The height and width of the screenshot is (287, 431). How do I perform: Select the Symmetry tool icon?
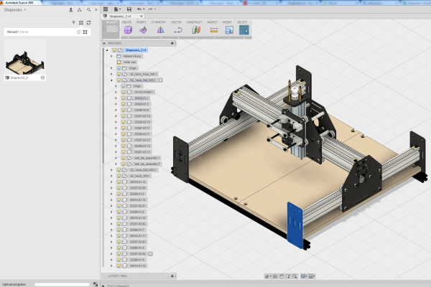[159, 30]
